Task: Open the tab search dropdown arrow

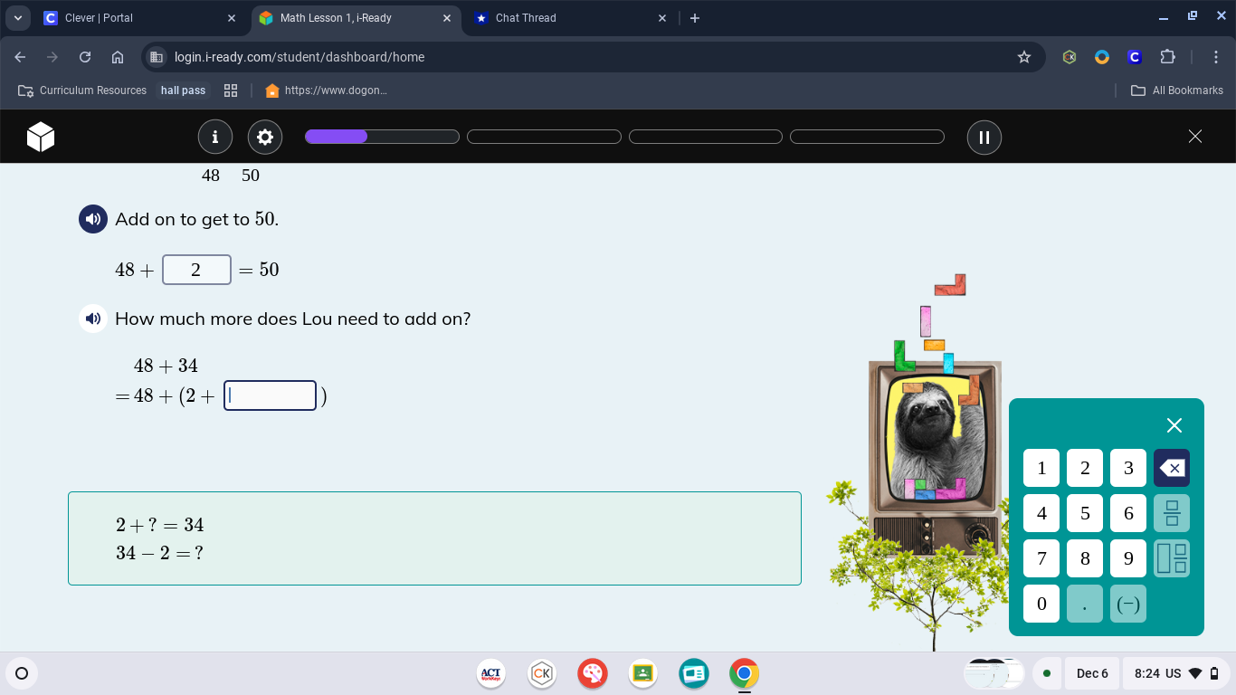Action: point(18,17)
